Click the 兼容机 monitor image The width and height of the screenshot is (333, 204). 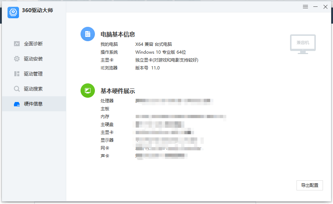303,44
